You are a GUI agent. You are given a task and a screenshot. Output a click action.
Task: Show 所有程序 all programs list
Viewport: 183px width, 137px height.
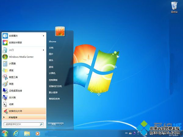tap(24, 118)
